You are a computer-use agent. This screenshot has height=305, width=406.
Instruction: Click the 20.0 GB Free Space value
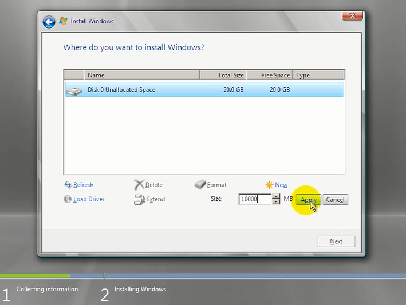coord(279,89)
